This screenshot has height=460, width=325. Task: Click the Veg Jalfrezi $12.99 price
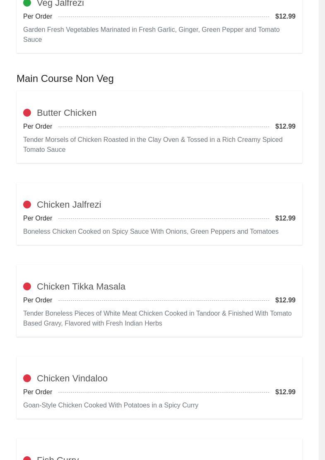click(x=285, y=17)
